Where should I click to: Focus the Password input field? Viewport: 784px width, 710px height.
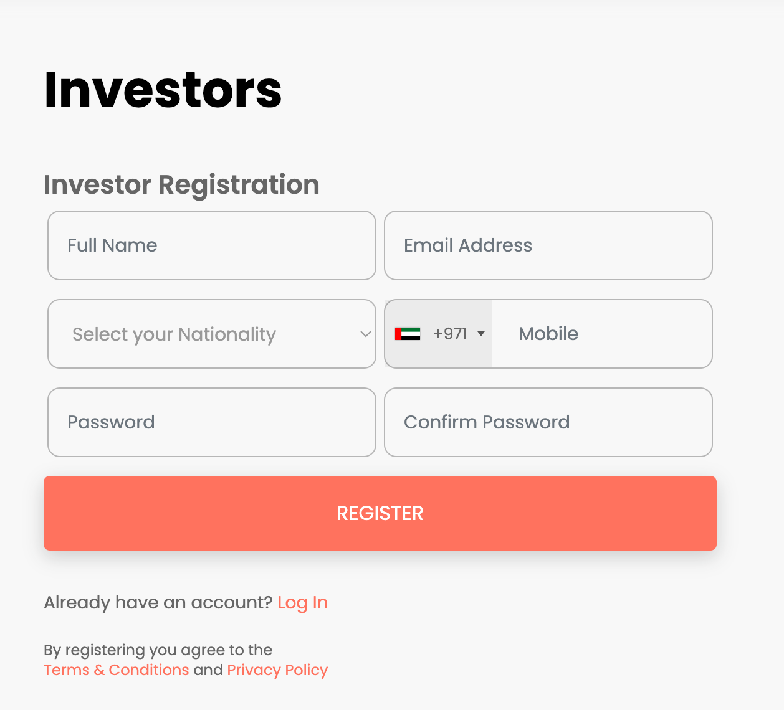(212, 422)
